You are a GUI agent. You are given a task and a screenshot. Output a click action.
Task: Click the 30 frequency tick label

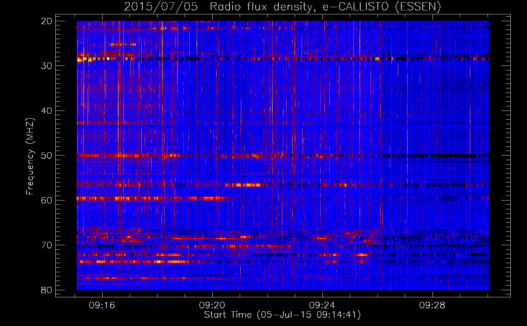click(47, 66)
